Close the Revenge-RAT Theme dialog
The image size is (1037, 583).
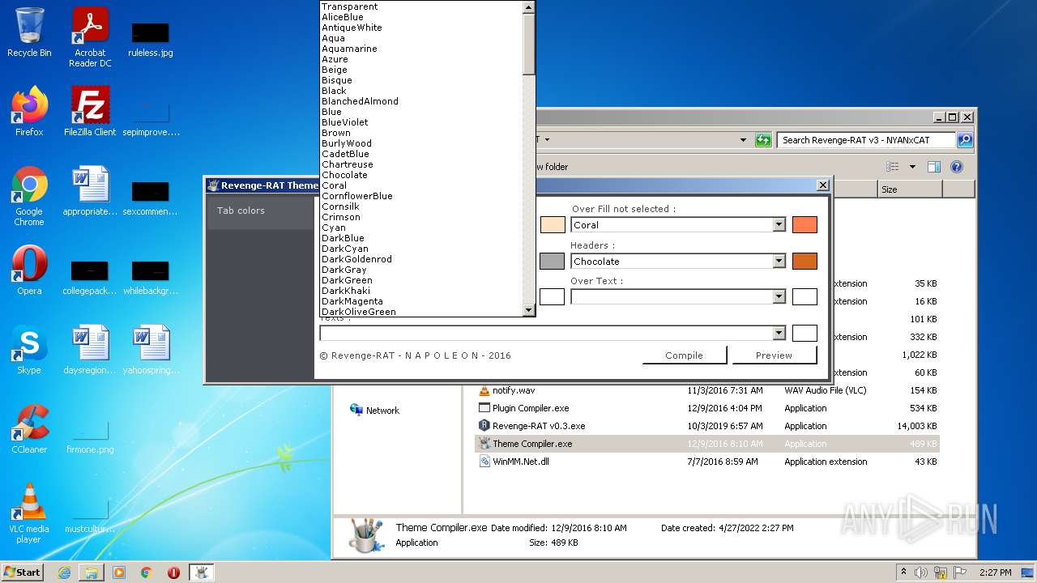click(x=822, y=185)
